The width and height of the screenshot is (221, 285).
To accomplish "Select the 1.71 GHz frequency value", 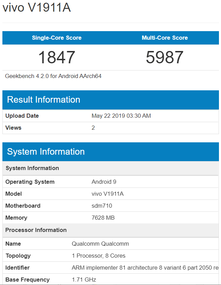I will point(84,280).
